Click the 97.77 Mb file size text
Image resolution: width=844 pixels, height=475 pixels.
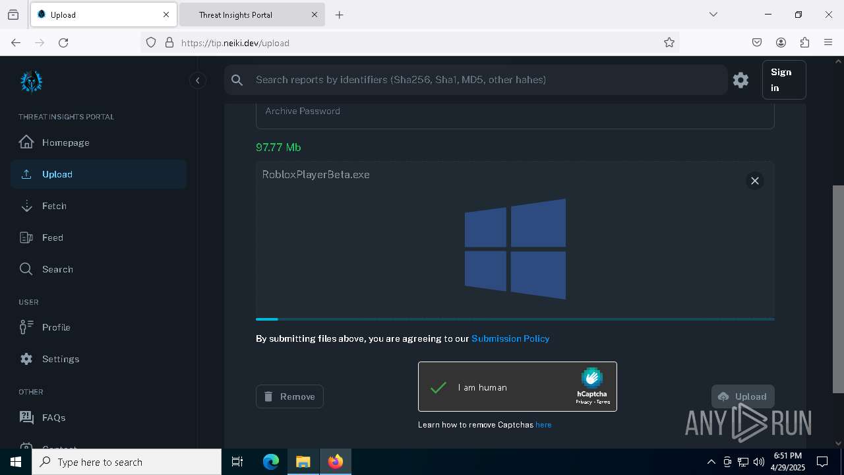(278, 147)
